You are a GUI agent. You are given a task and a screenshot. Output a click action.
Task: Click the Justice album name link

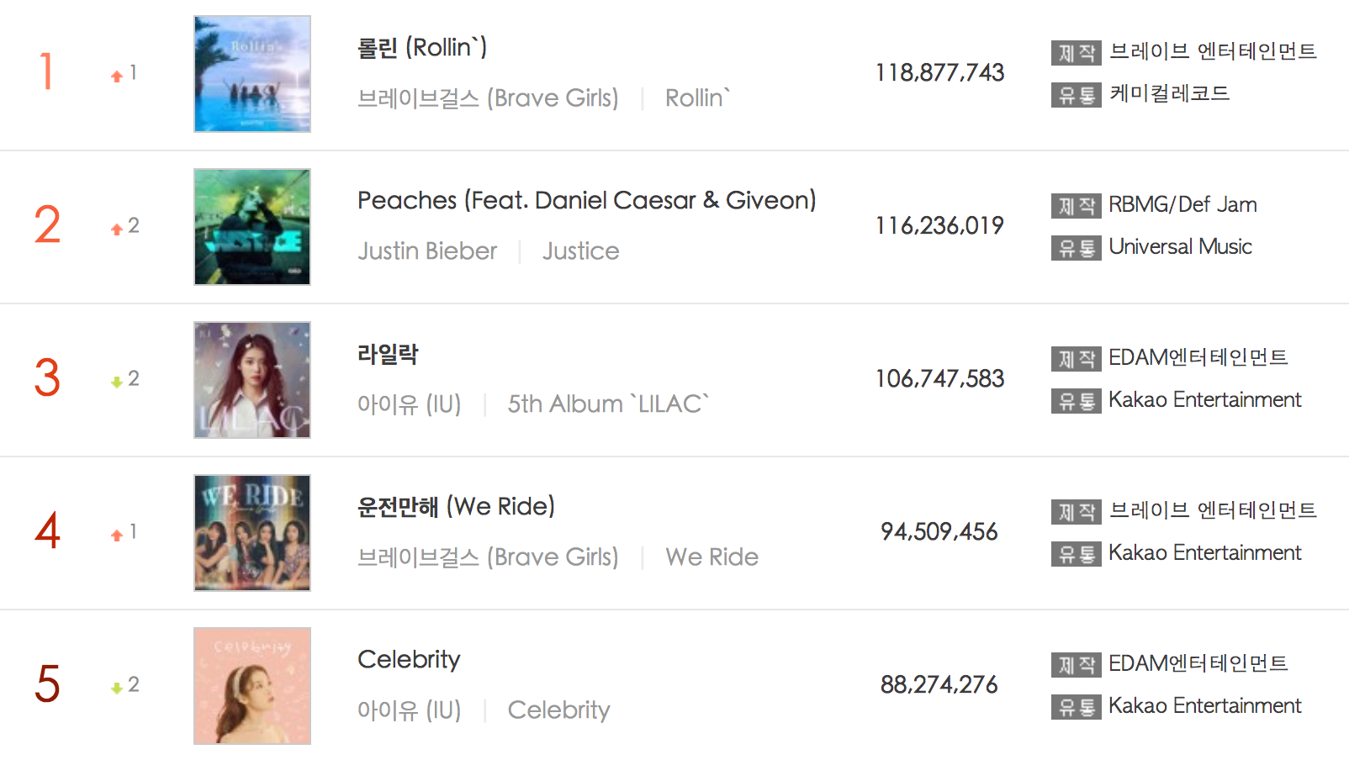pos(580,251)
